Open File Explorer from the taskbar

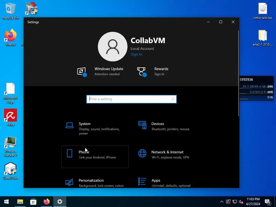[20, 202]
